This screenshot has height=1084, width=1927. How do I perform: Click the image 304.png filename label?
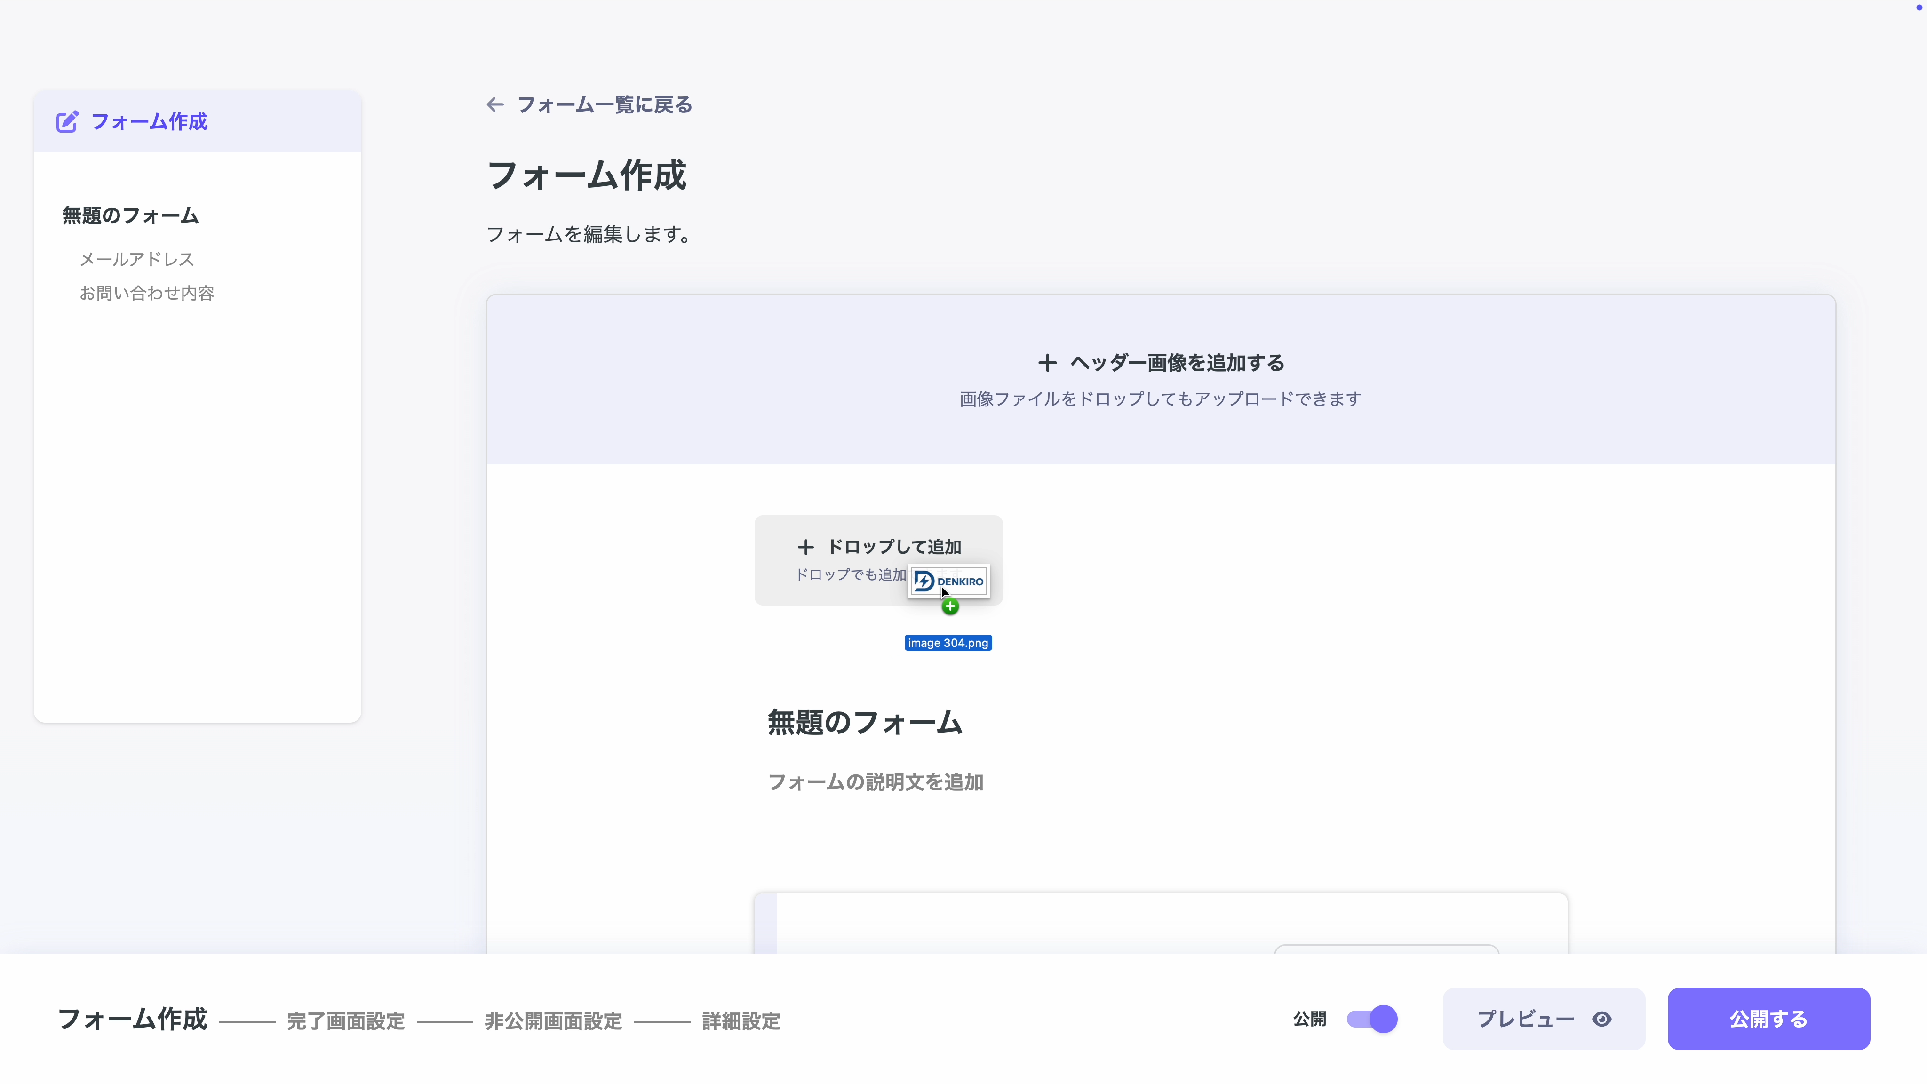point(948,642)
